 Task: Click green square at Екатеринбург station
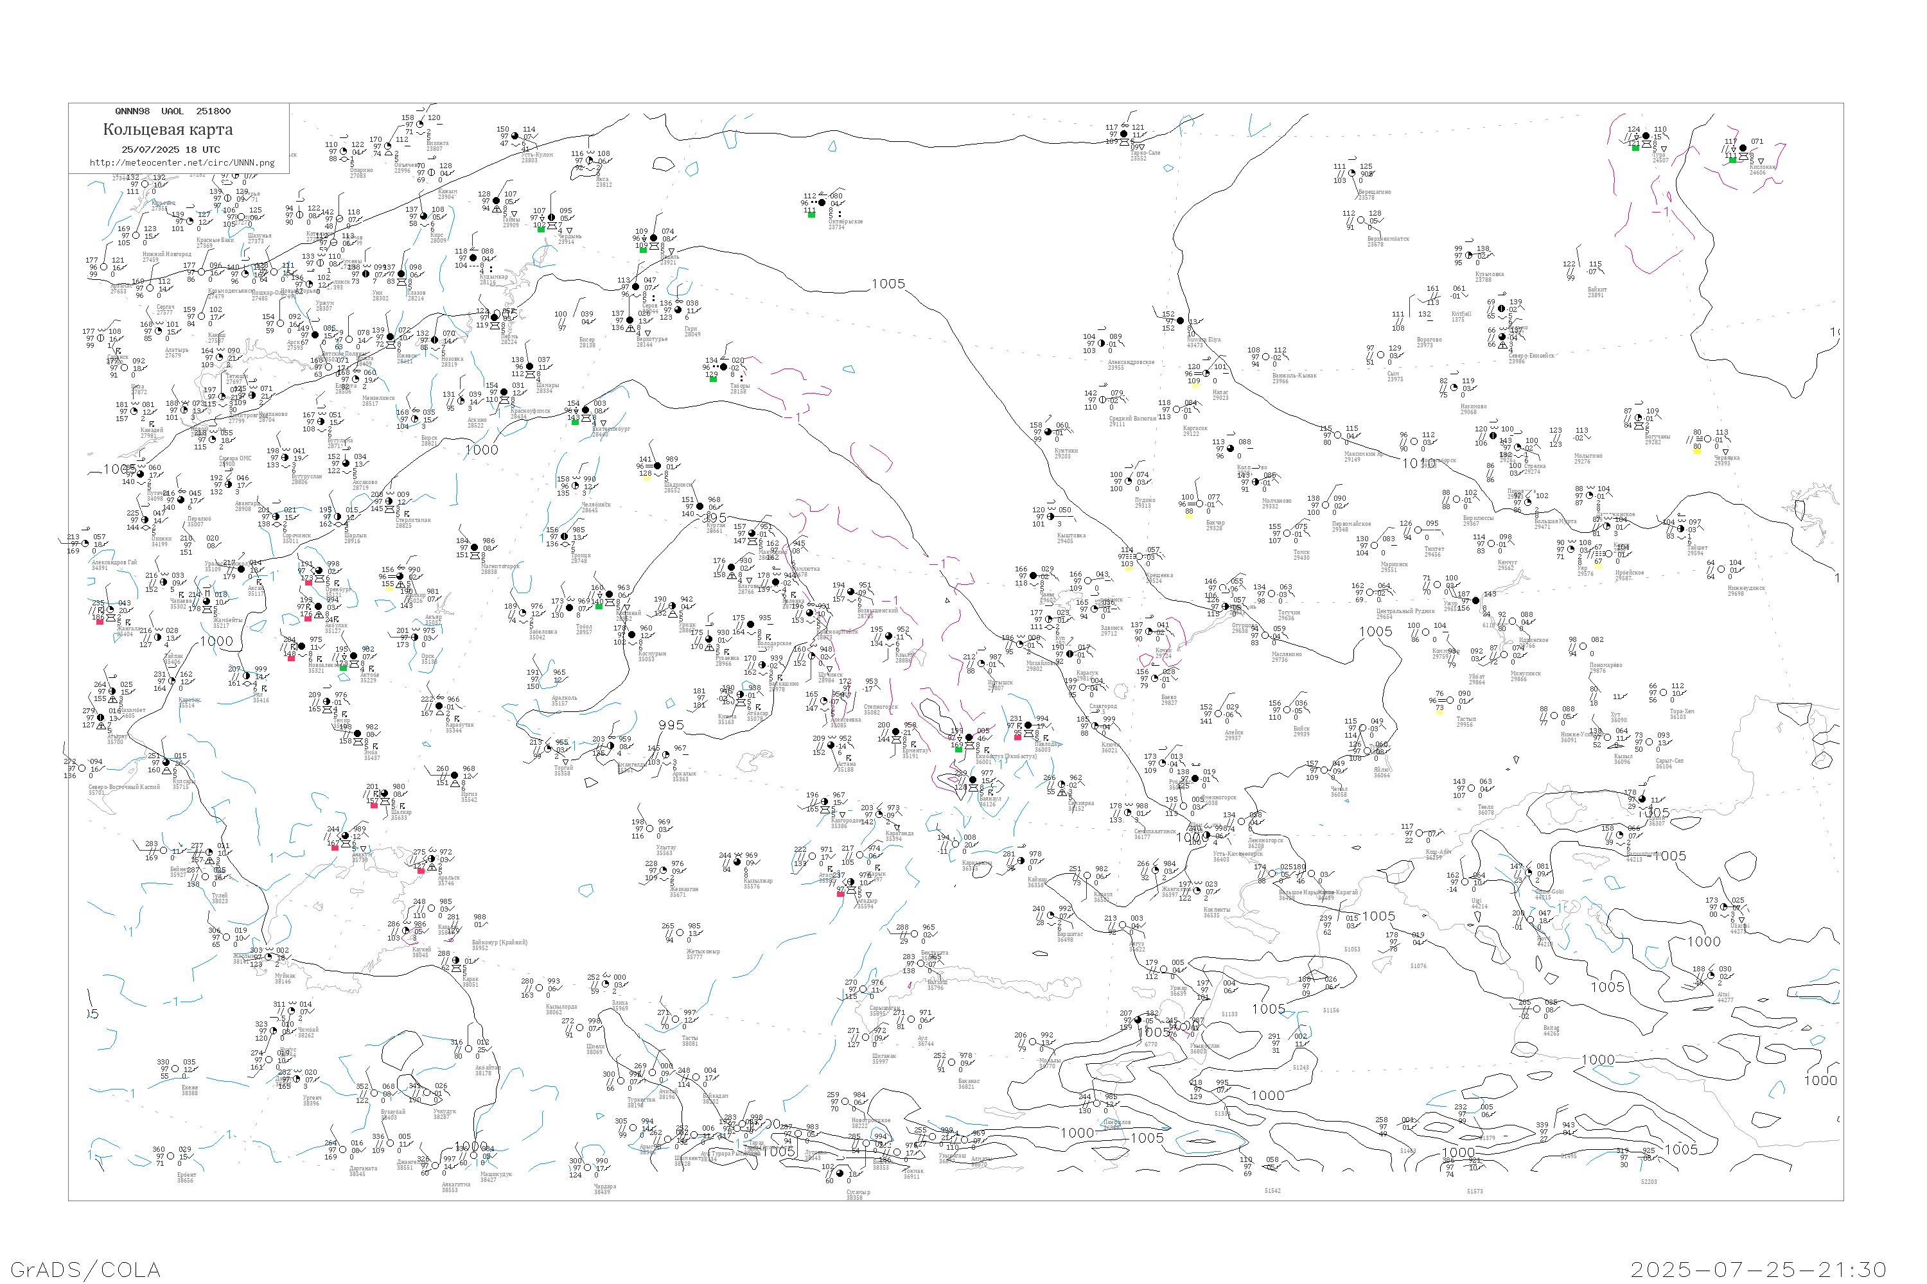click(x=575, y=422)
